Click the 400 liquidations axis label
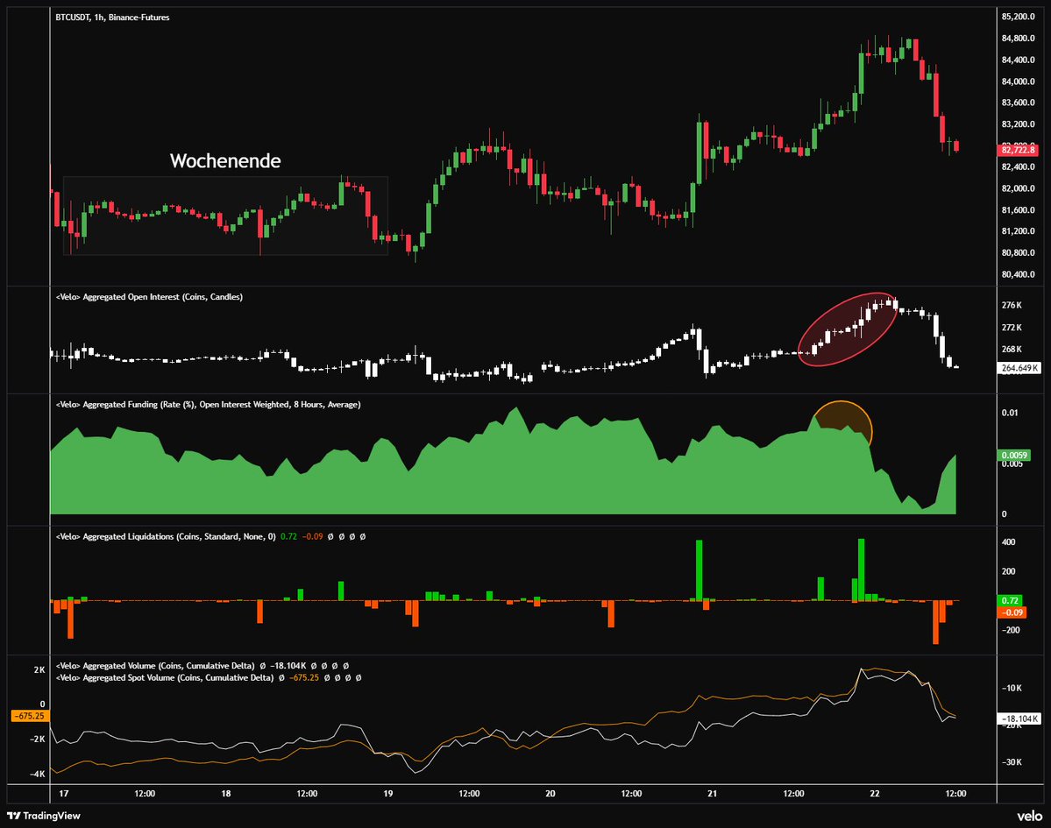Viewport: 1051px width, 828px height. coord(1008,542)
